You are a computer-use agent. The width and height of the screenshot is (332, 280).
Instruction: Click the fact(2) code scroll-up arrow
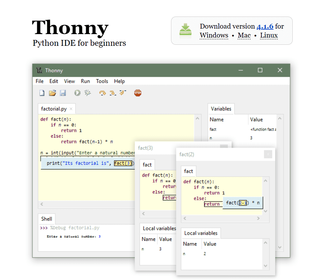[265, 181]
